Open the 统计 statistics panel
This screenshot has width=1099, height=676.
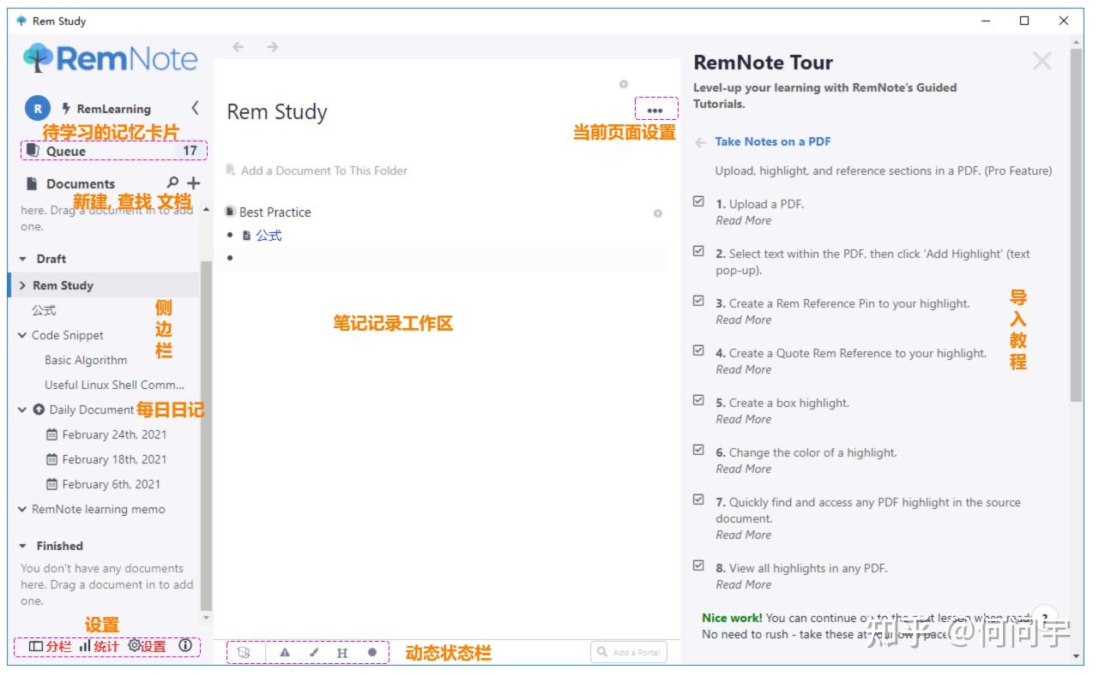pos(87,647)
